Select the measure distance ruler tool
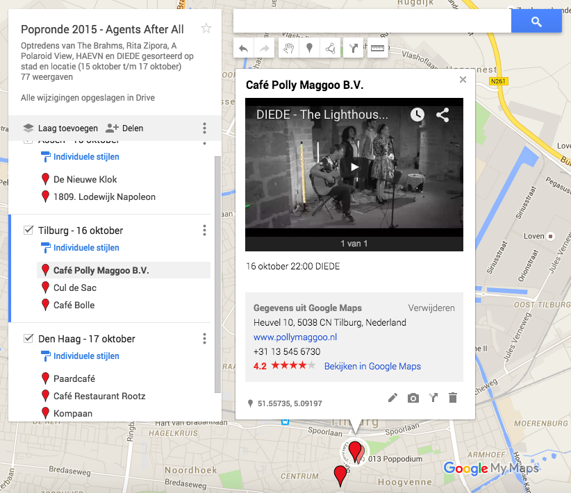The image size is (571, 493). (x=377, y=48)
